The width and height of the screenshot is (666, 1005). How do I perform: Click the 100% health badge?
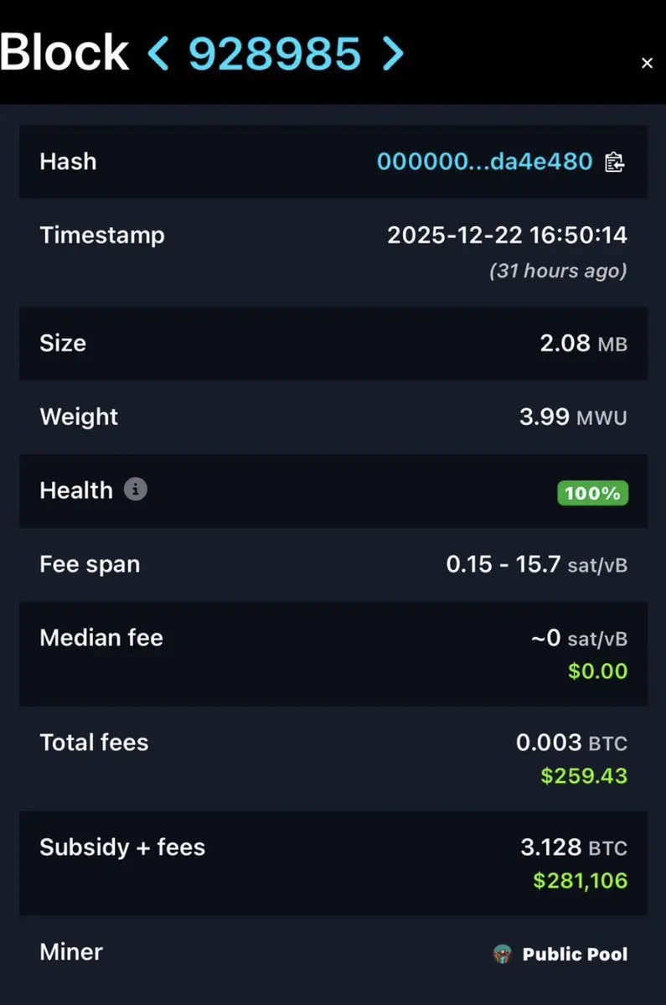[x=592, y=493]
